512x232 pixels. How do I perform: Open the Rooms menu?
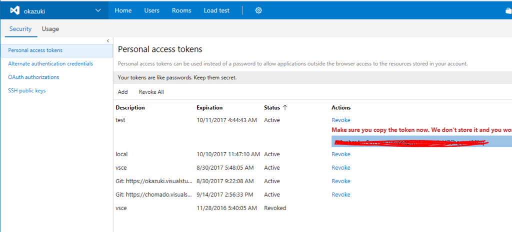tap(181, 10)
